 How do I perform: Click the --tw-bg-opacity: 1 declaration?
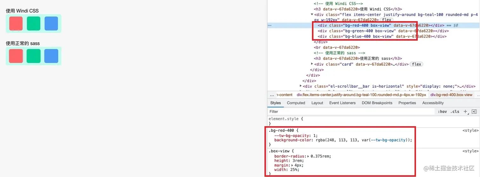(x=296, y=135)
